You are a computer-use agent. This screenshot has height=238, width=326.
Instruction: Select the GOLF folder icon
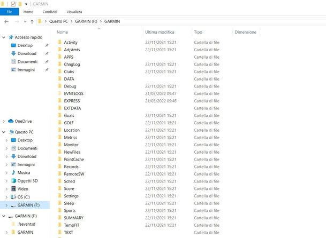[59, 123]
